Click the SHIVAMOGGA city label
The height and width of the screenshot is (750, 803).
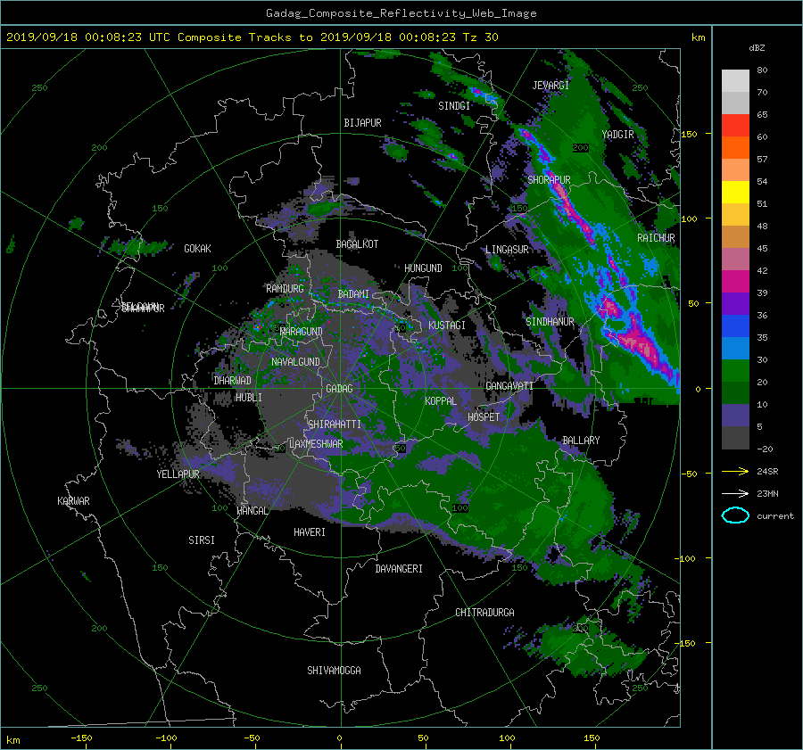pyautogui.click(x=334, y=670)
